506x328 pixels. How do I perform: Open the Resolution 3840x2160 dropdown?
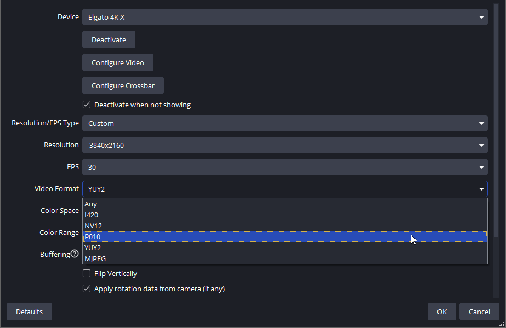[285, 145]
